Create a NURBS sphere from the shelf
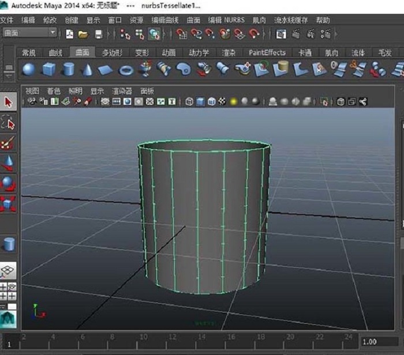Image resolution: width=404 pixels, height=355 pixels. pos(29,70)
